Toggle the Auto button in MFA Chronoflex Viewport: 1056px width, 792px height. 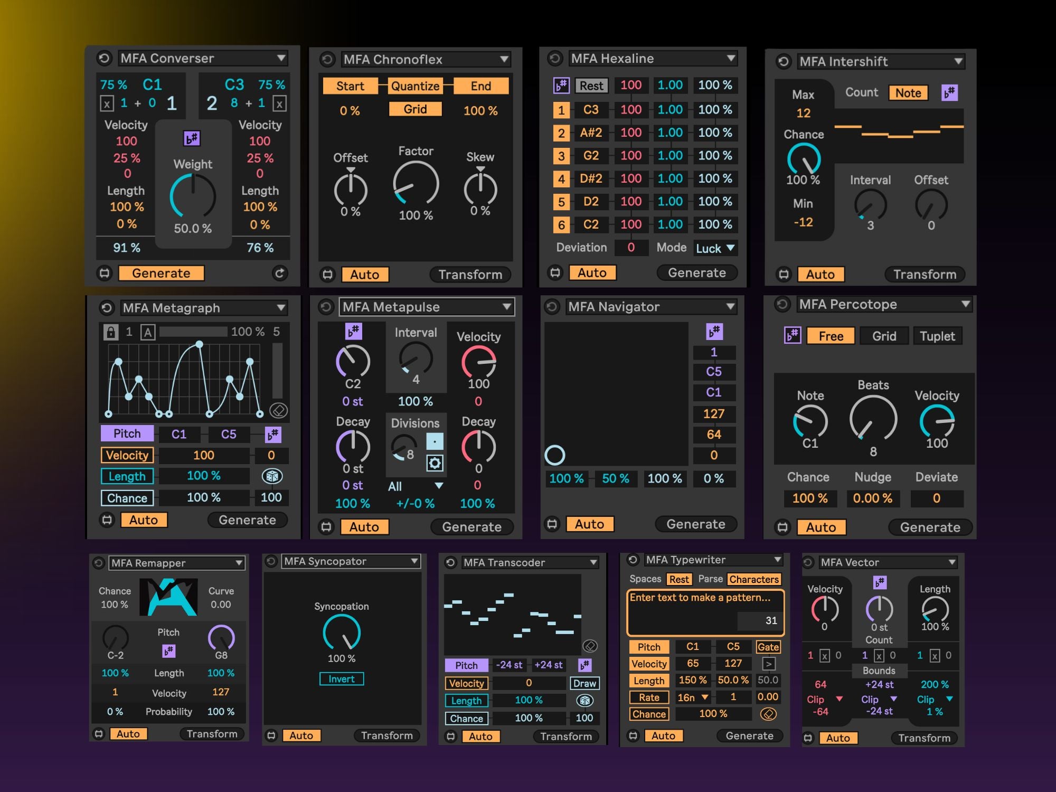coord(365,275)
